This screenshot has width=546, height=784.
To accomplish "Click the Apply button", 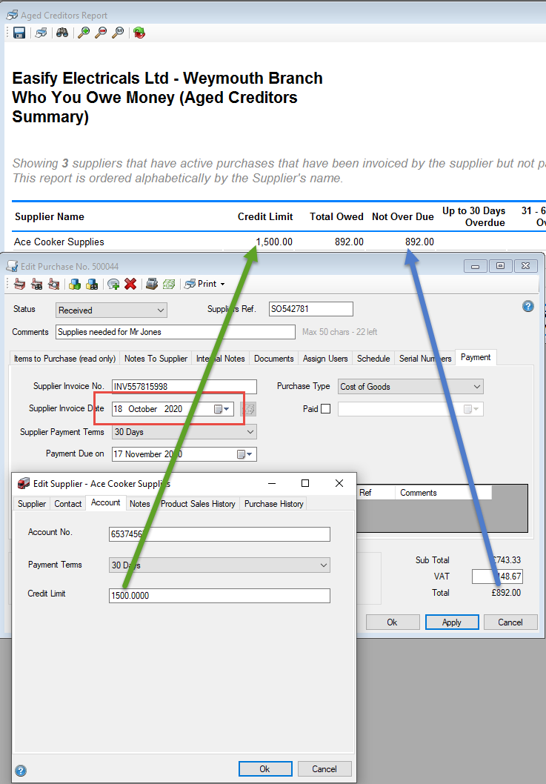I will click(451, 622).
